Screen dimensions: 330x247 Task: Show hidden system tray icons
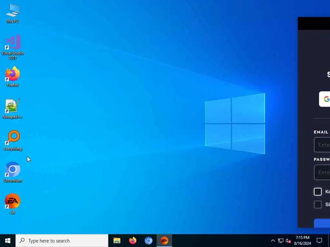(x=273, y=241)
